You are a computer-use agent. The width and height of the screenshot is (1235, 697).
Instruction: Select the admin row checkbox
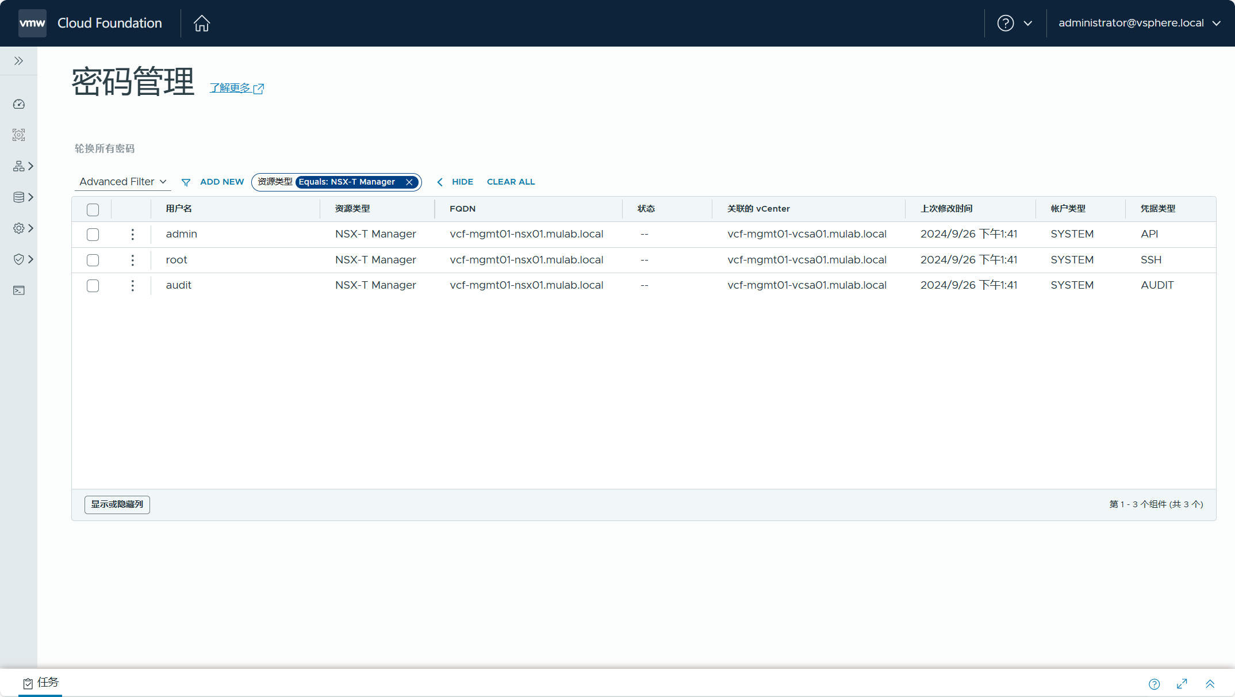93,235
